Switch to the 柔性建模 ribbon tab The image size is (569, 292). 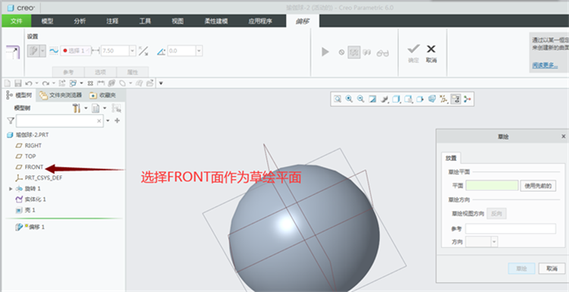click(216, 21)
